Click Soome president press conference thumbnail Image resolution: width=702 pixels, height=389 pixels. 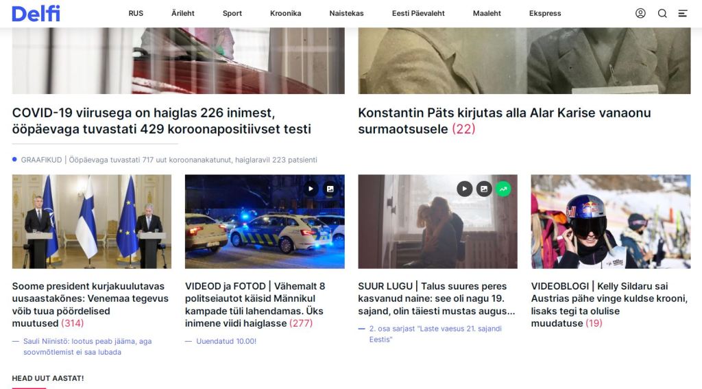tap(92, 222)
